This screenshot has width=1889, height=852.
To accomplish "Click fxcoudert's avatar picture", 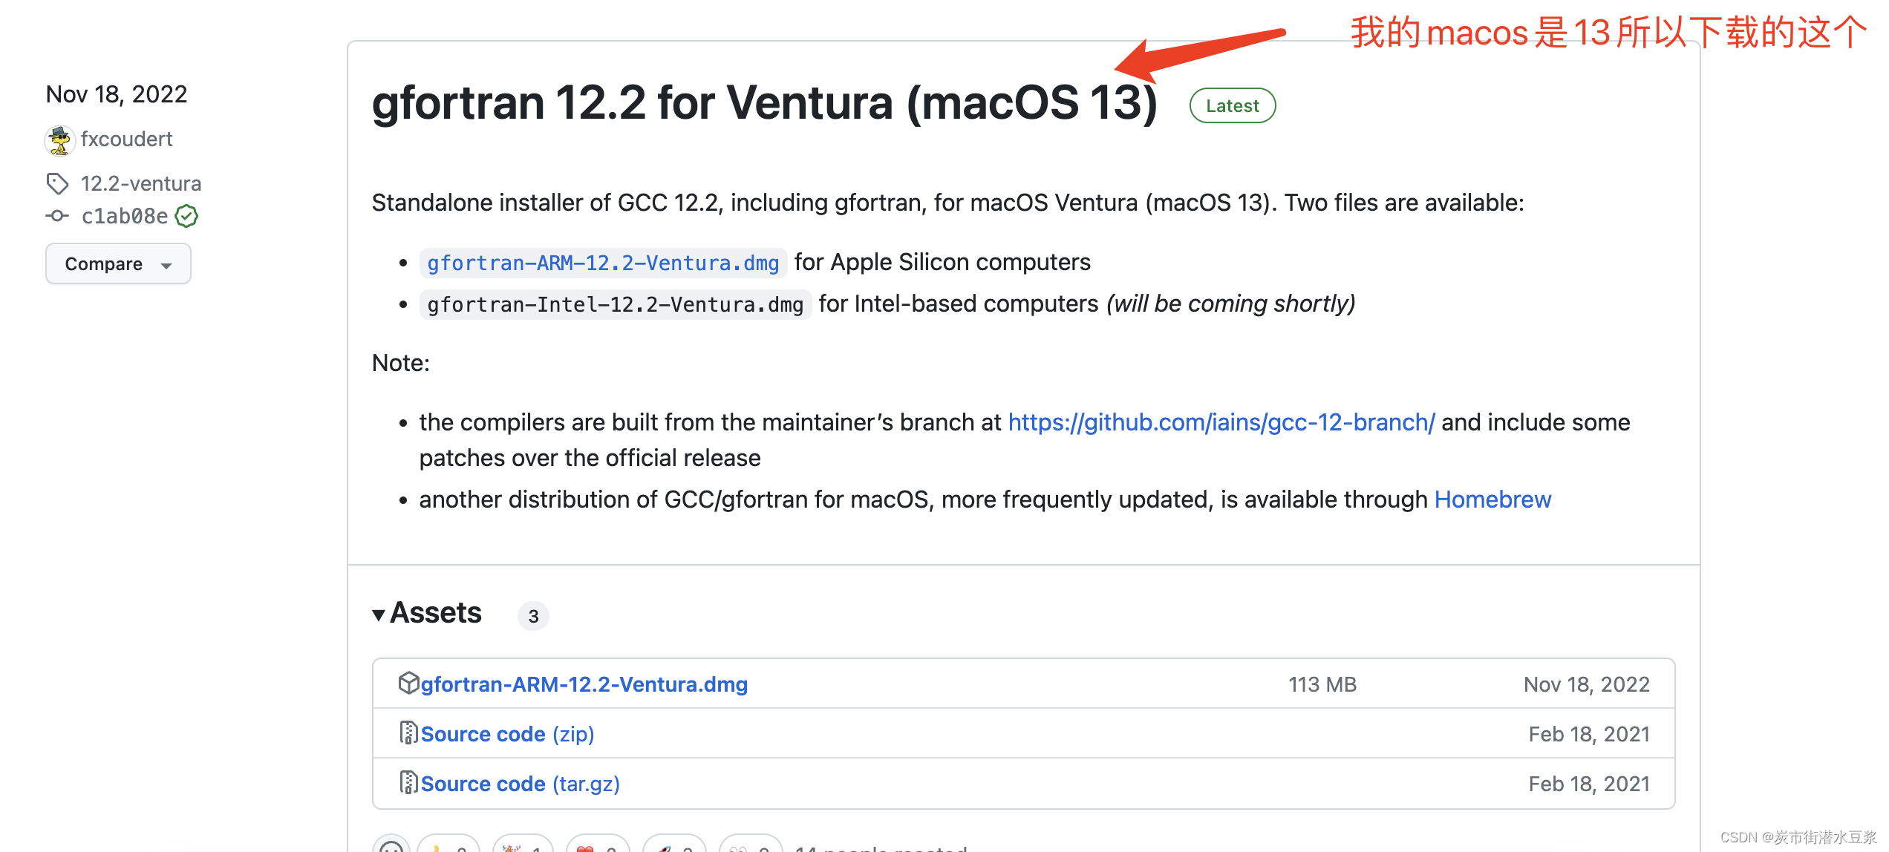I will [60, 140].
